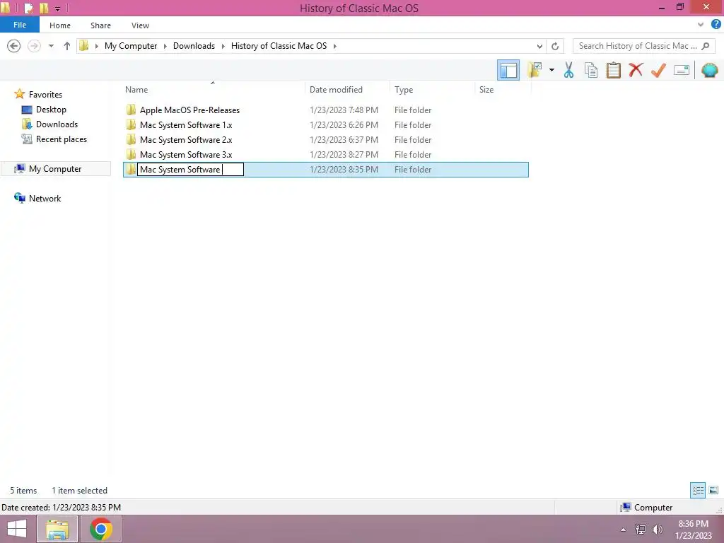Click File Explorer on the taskbar
The height and width of the screenshot is (543, 724).
(x=57, y=529)
